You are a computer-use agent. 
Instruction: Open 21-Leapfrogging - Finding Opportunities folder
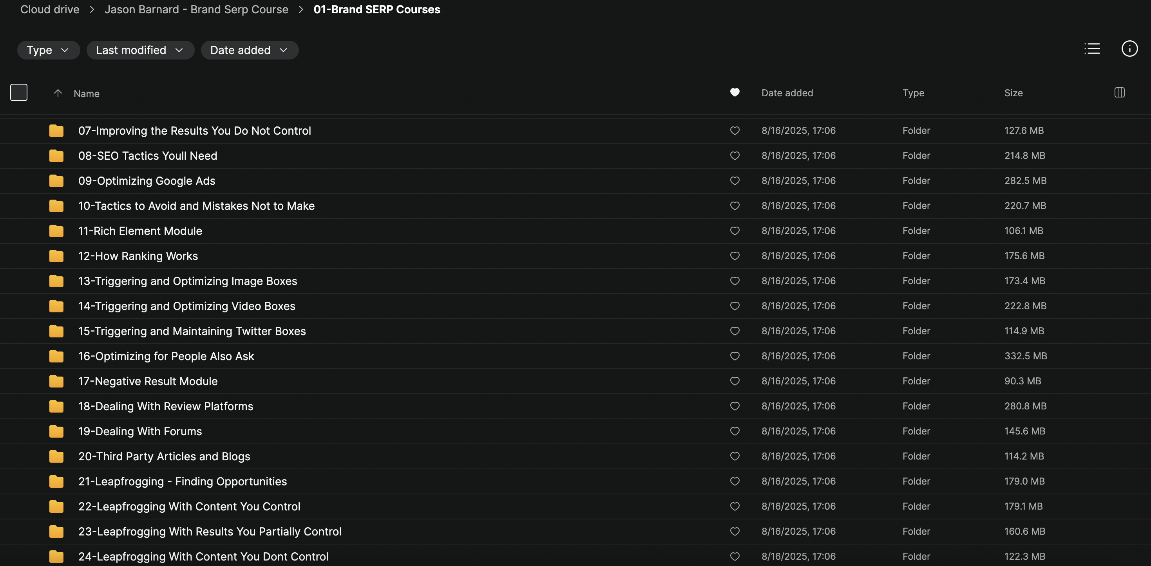[x=182, y=481]
